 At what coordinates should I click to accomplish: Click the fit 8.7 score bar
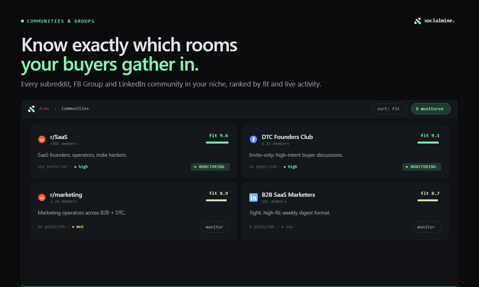429,200
